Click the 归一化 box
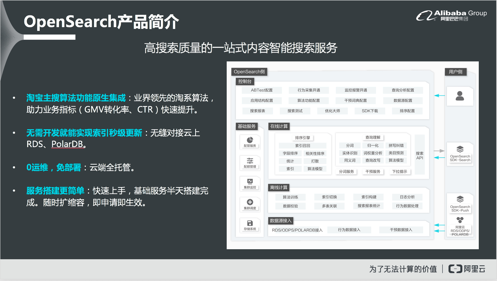Image resolution: width=497 pixels, height=281 pixels. pyautogui.click(x=373, y=146)
